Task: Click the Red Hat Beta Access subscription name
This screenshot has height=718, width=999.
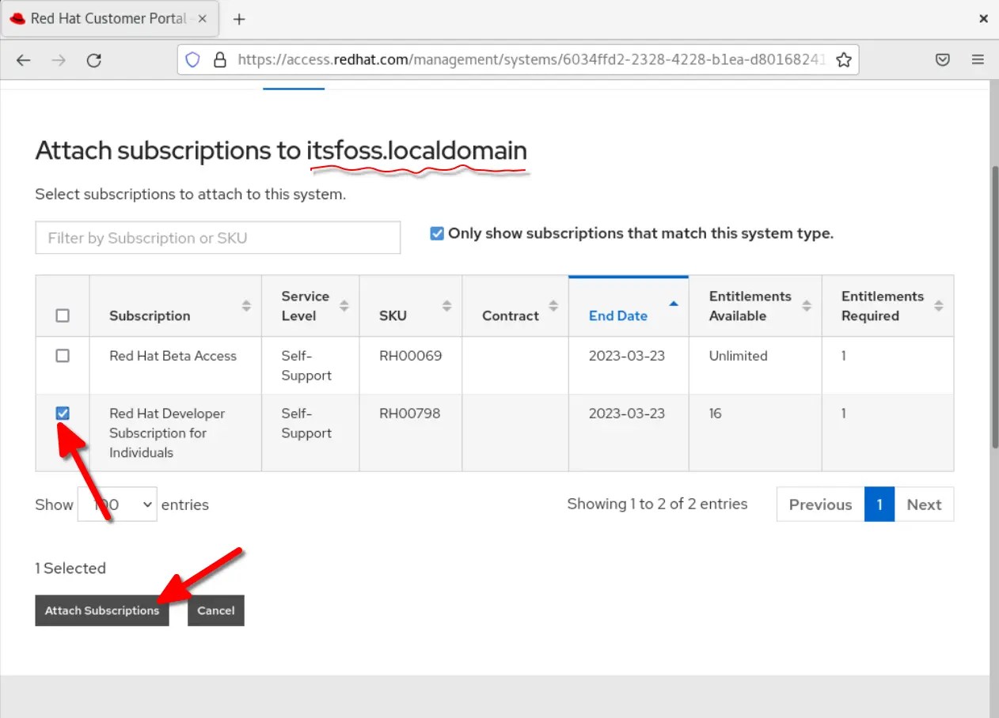Action: click(x=173, y=356)
